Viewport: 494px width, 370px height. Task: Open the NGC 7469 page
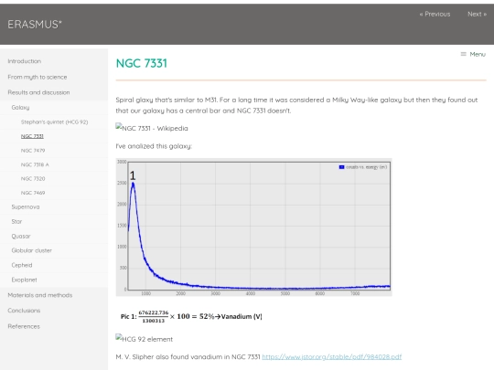(33, 193)
